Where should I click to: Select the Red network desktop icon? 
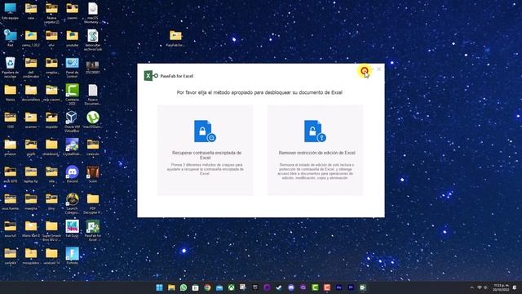11,38
